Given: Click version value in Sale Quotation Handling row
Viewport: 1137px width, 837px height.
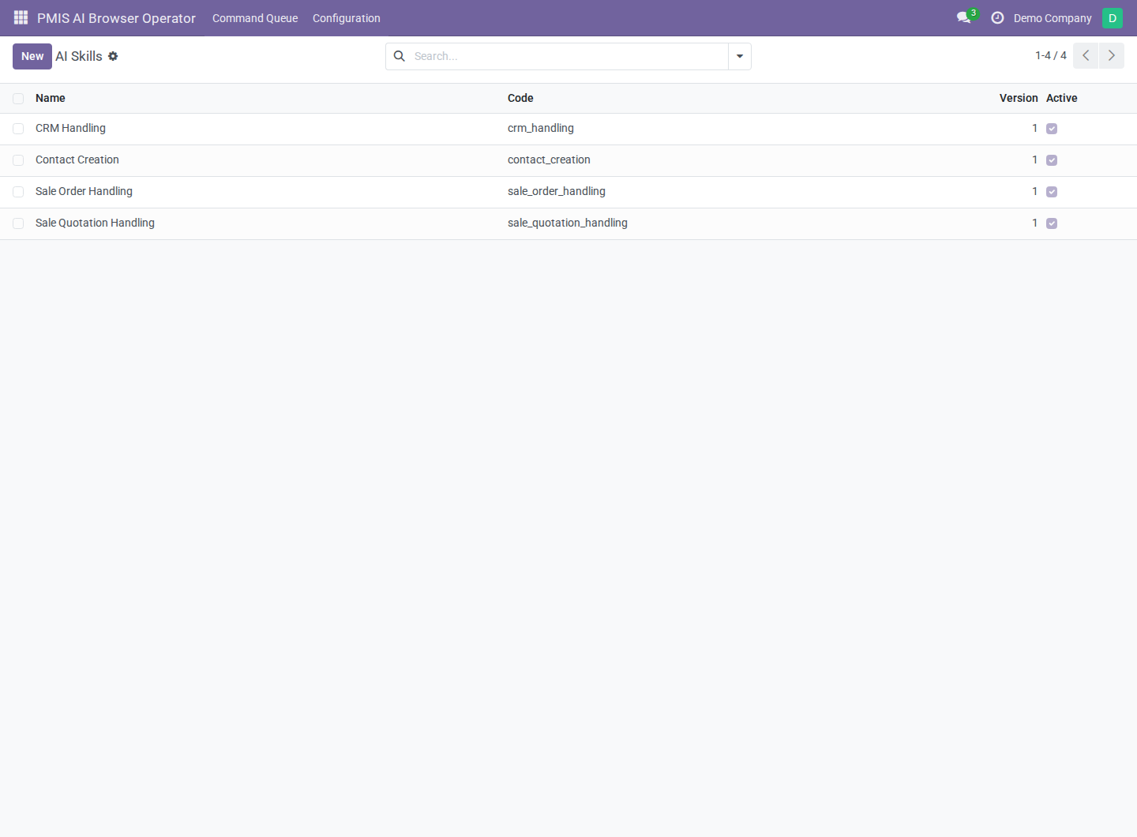Looking at the screenshot, I should [x=1034, y=223].
